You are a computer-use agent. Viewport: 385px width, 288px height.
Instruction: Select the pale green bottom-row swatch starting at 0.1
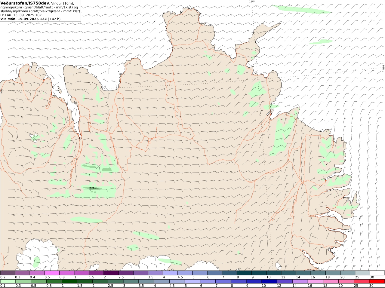[8, 282]
